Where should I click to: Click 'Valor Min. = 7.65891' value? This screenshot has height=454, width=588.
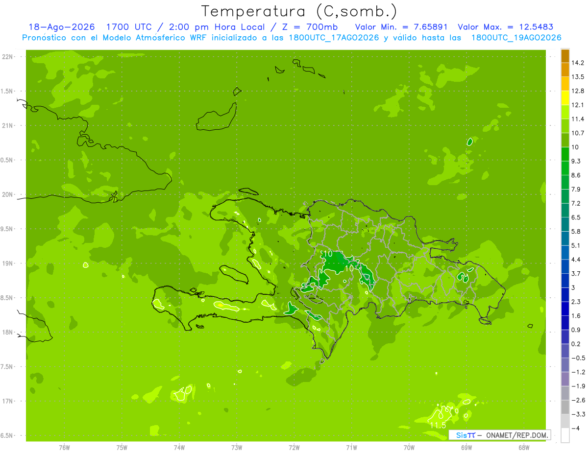401,27
